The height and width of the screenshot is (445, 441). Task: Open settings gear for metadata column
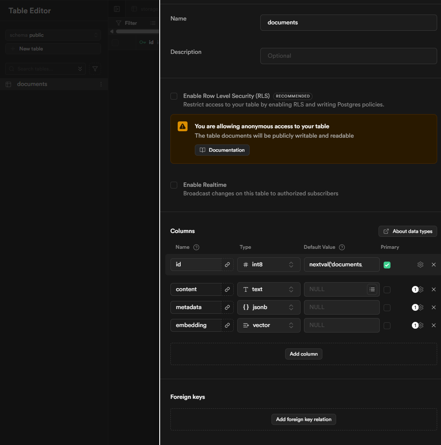(x=420, y=307)
